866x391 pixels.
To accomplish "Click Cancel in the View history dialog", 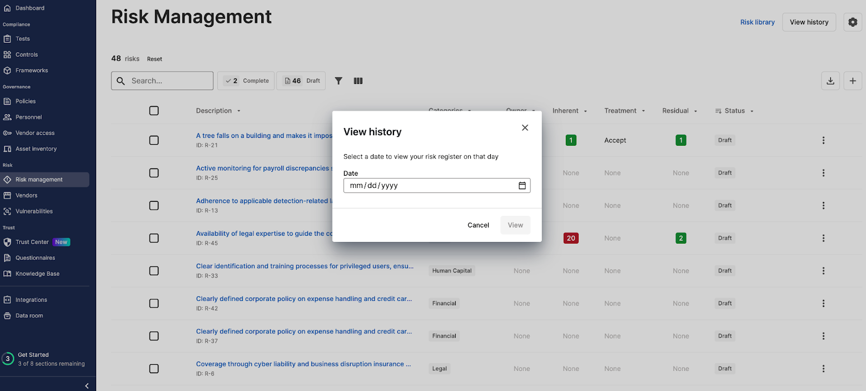I will [x=478, y=225].
